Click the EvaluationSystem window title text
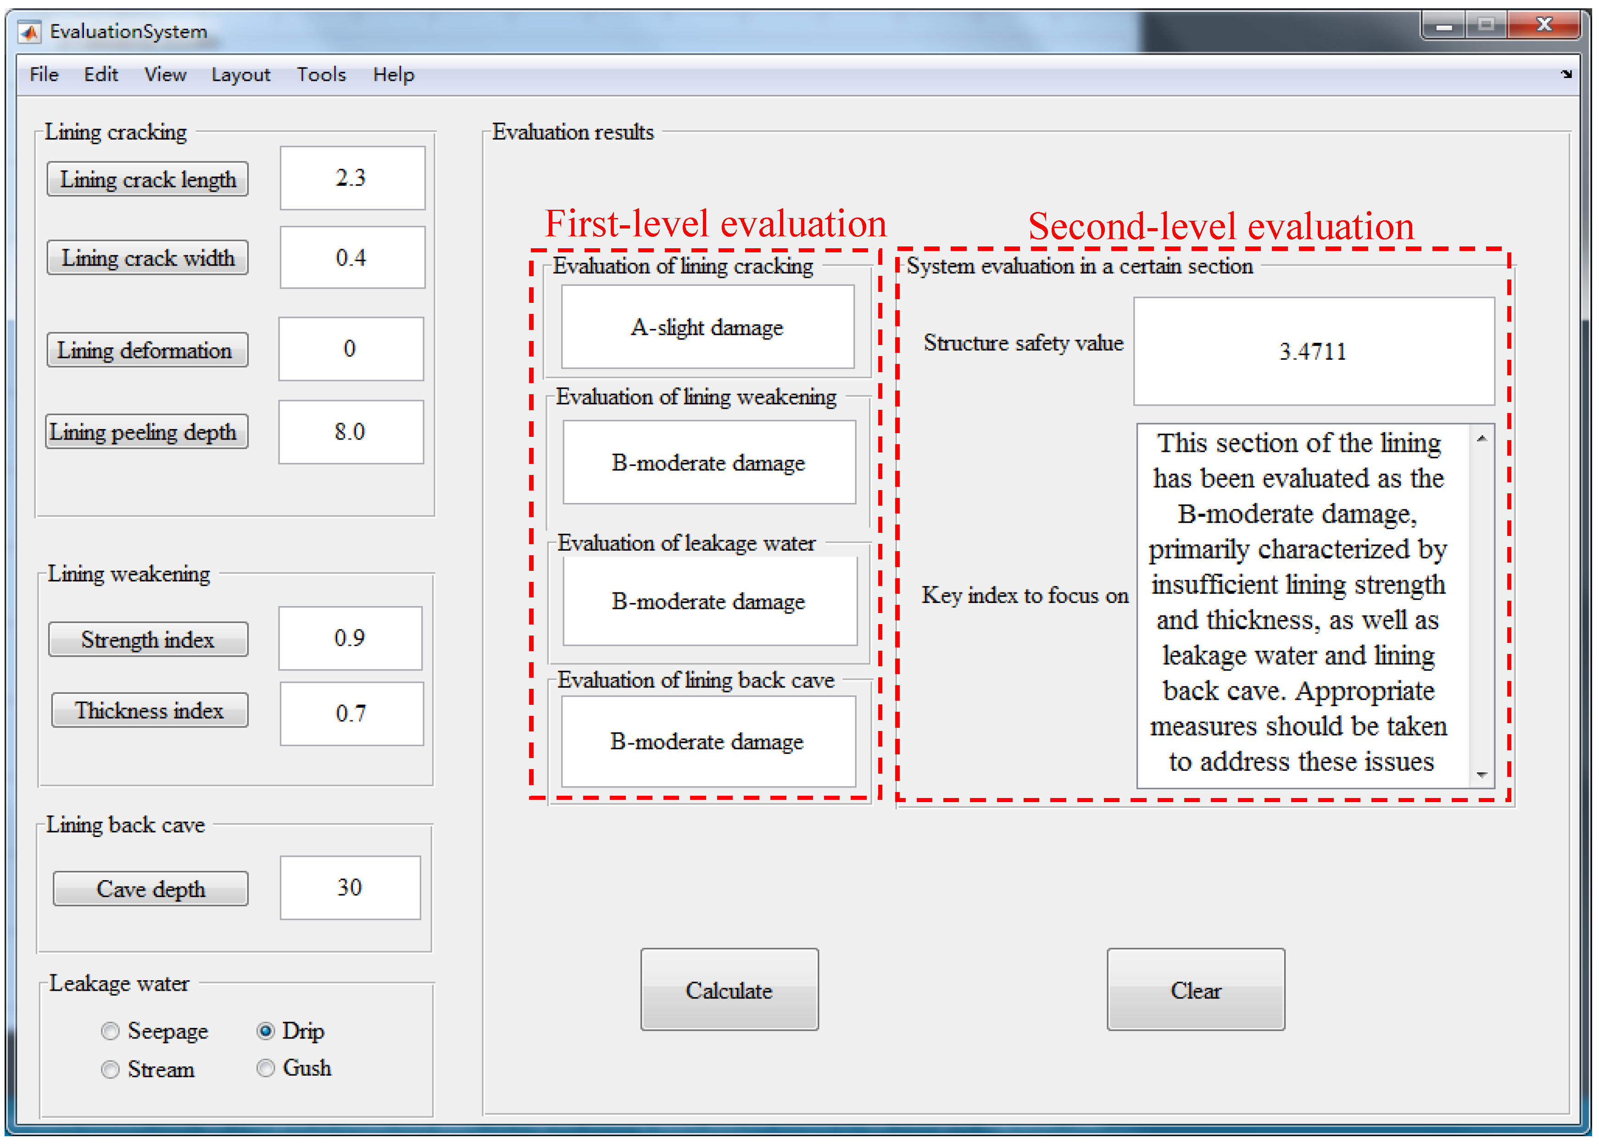This screenshot has width=1599, height=1144. pos(128,32)
